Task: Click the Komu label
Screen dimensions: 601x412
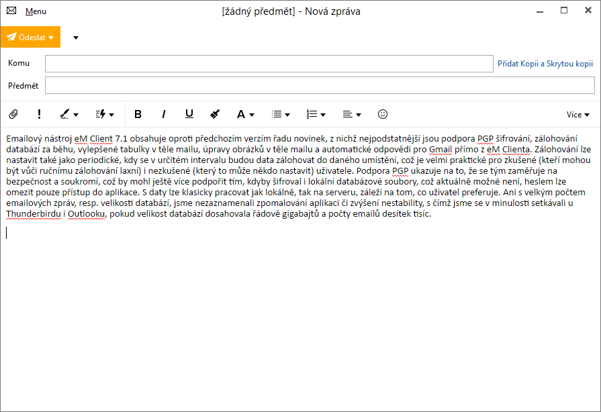Action: click(19, 63)
